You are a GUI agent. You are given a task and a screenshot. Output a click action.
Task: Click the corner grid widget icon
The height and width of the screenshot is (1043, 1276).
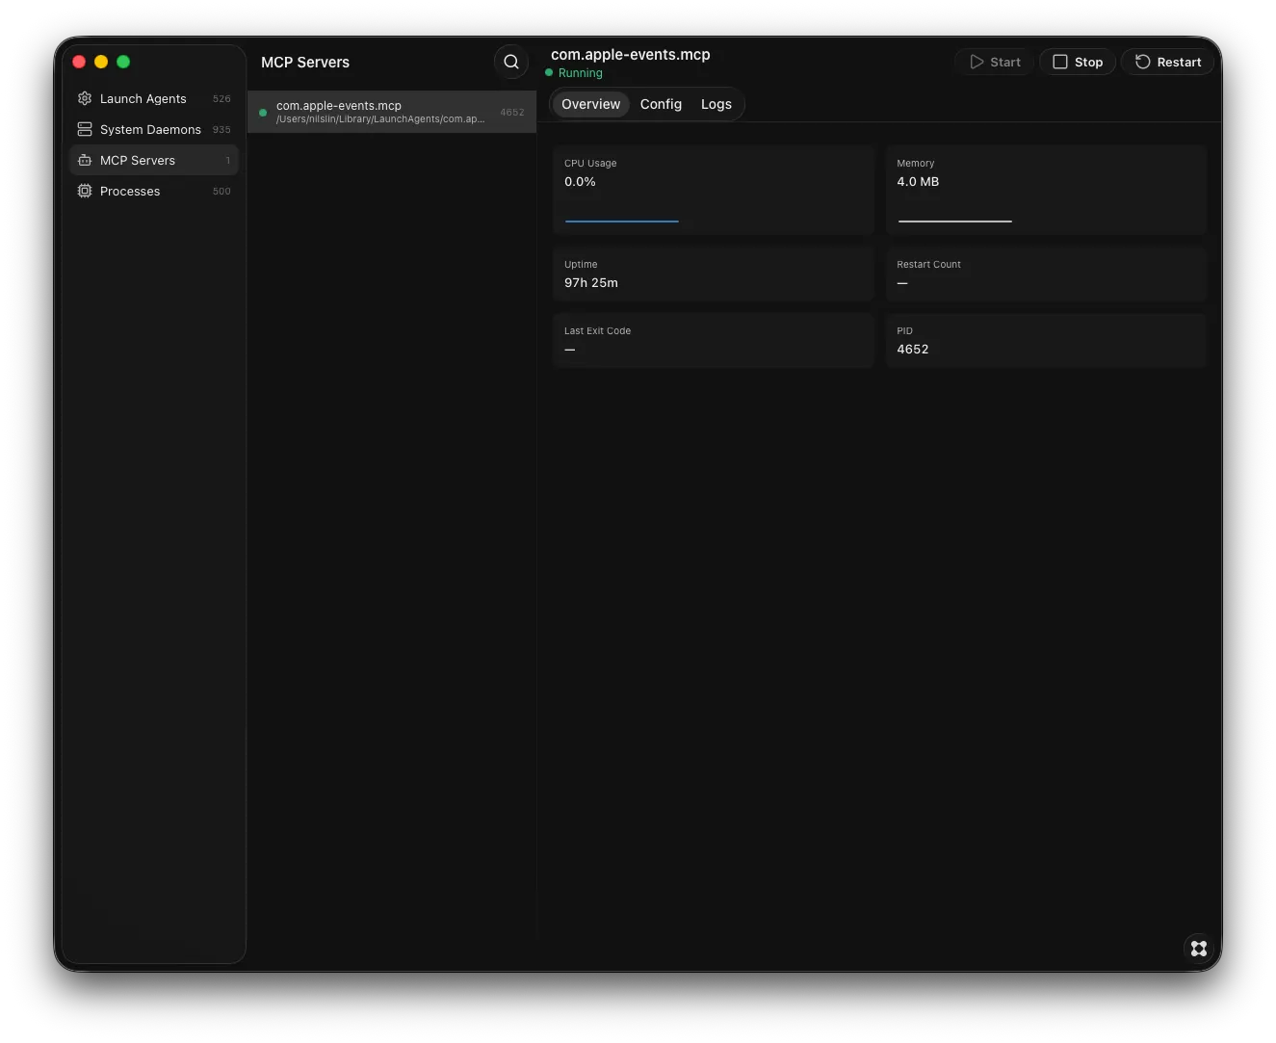click(x=1198, y=949)
